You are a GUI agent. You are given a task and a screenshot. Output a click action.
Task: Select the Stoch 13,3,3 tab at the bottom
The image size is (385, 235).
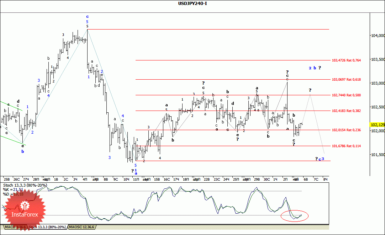[47, 227]
